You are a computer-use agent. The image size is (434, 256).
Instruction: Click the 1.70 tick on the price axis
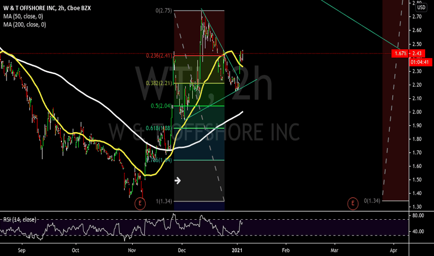(417, 153)
